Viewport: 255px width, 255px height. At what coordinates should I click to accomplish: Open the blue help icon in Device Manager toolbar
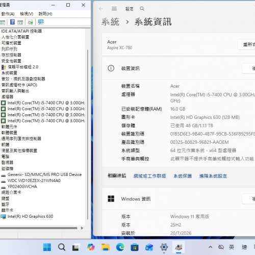tap(12, 22)
